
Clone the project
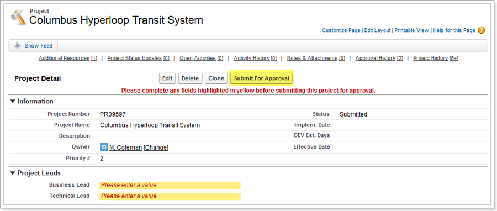[x=216, y=78]
